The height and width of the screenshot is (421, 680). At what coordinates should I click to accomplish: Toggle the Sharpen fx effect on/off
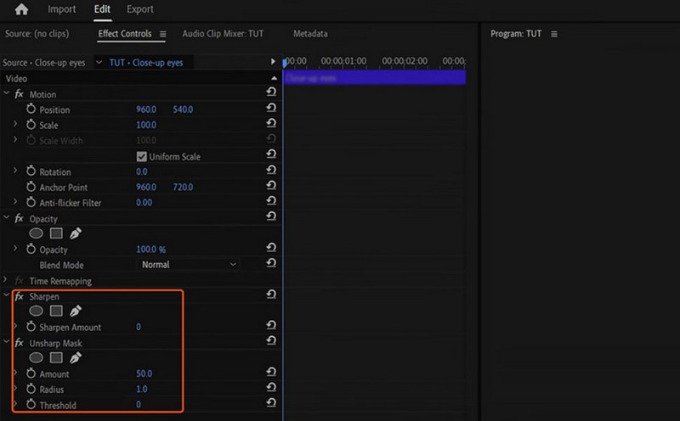coord(19,297)
